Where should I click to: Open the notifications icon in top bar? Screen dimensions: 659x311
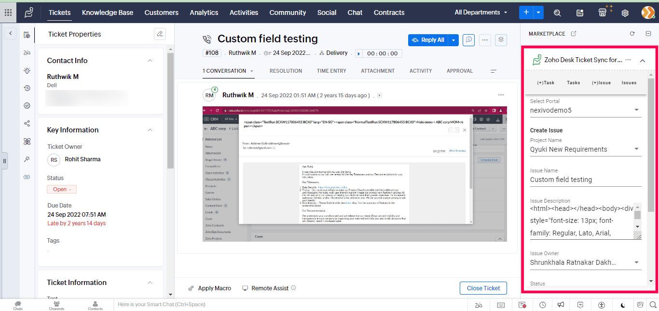(x=580, y=13)
